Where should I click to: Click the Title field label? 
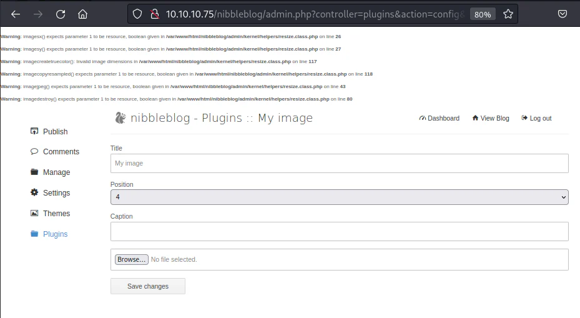116,148
